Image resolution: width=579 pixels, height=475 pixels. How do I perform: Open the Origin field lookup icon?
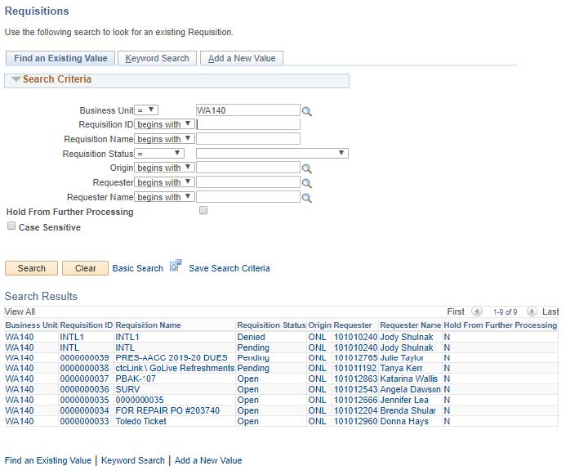(x=307, y=168)
